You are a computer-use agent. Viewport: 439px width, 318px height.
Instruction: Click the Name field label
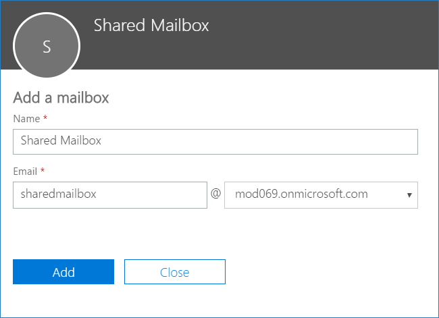(x=26, y=119)
